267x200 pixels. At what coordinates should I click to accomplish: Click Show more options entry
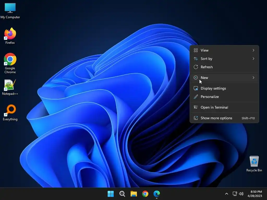[224, 118]
